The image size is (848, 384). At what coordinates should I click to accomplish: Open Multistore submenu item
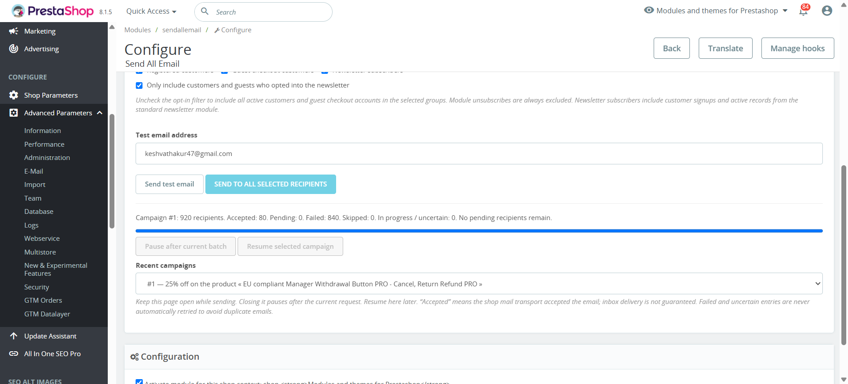coord(40,252)
